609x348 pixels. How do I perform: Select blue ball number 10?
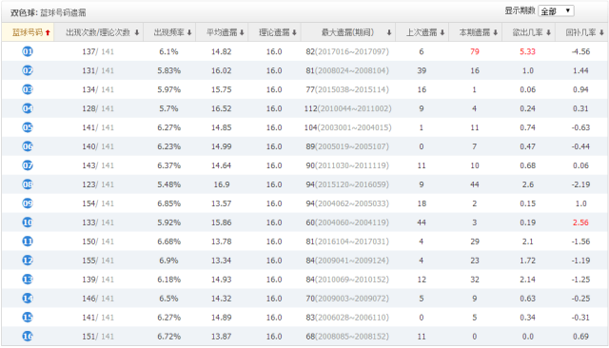pos(28,222)
